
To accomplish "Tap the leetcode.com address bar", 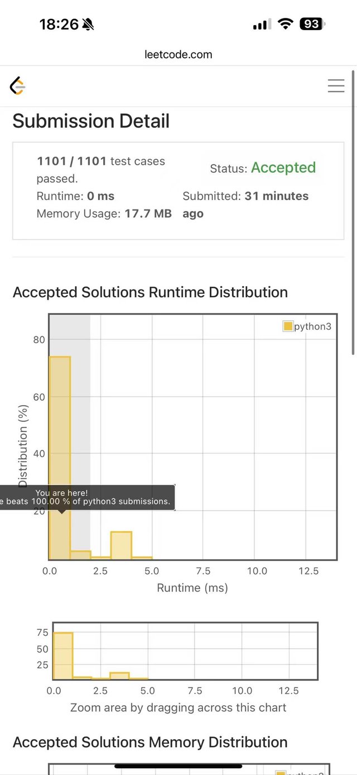I will (x=178, y=54).
